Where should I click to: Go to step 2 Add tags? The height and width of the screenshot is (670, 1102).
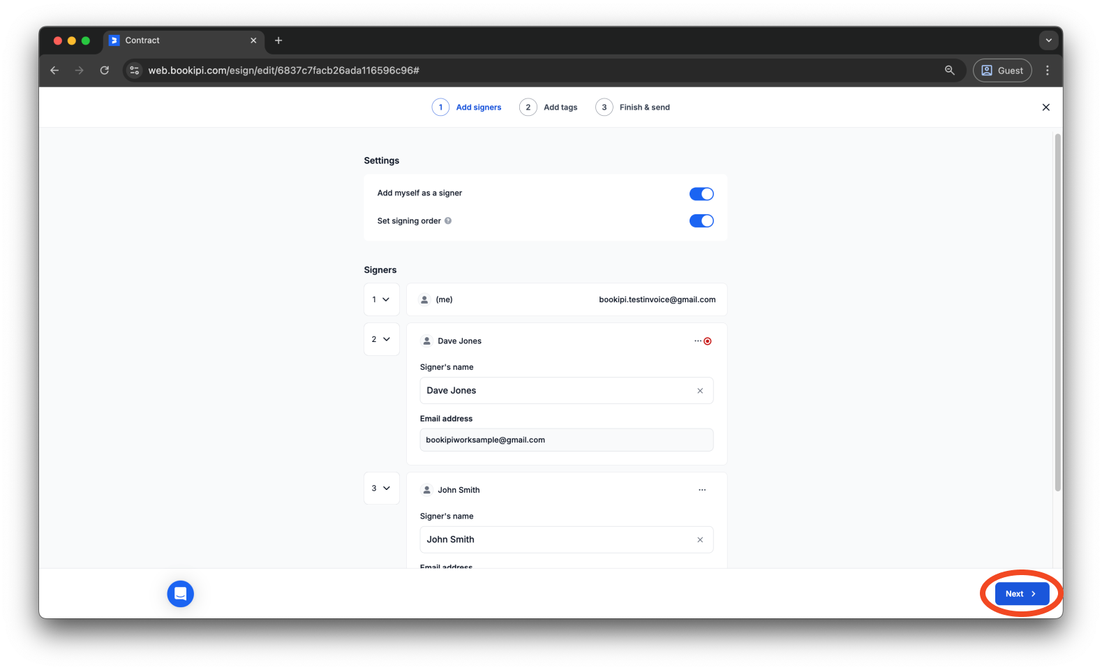[x=549, y=107]
